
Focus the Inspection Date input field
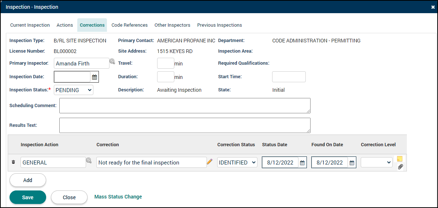[72, 77]
